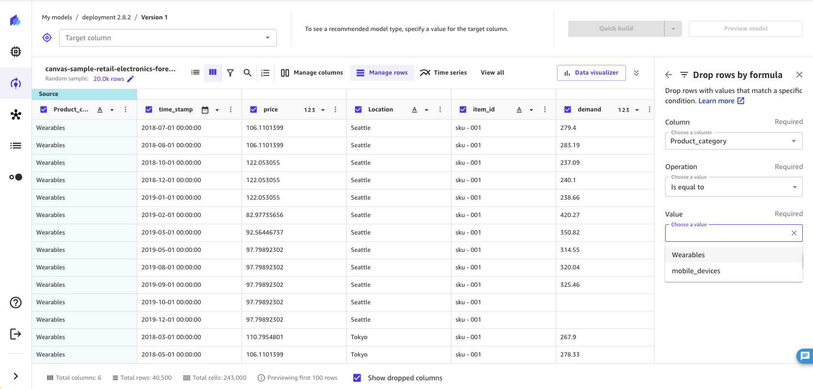This screenshot has height=389, width=813.
Task: Open the help question mark icon
Action: tap(16, 303)
